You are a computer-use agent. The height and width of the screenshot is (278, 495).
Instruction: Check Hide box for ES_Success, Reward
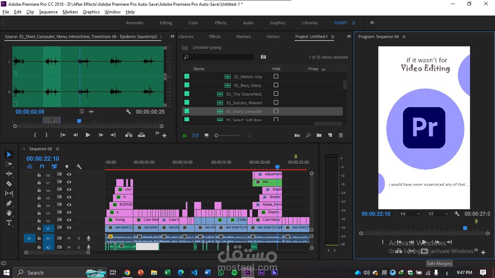click(x=276, y=102)
